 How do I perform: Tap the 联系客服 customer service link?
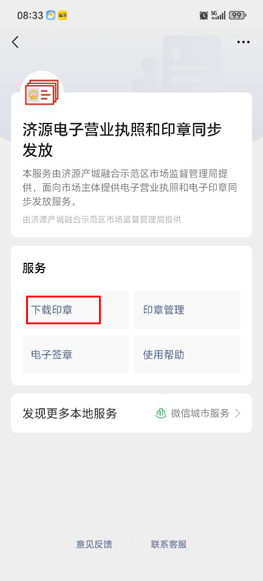(x=169, y=544)
